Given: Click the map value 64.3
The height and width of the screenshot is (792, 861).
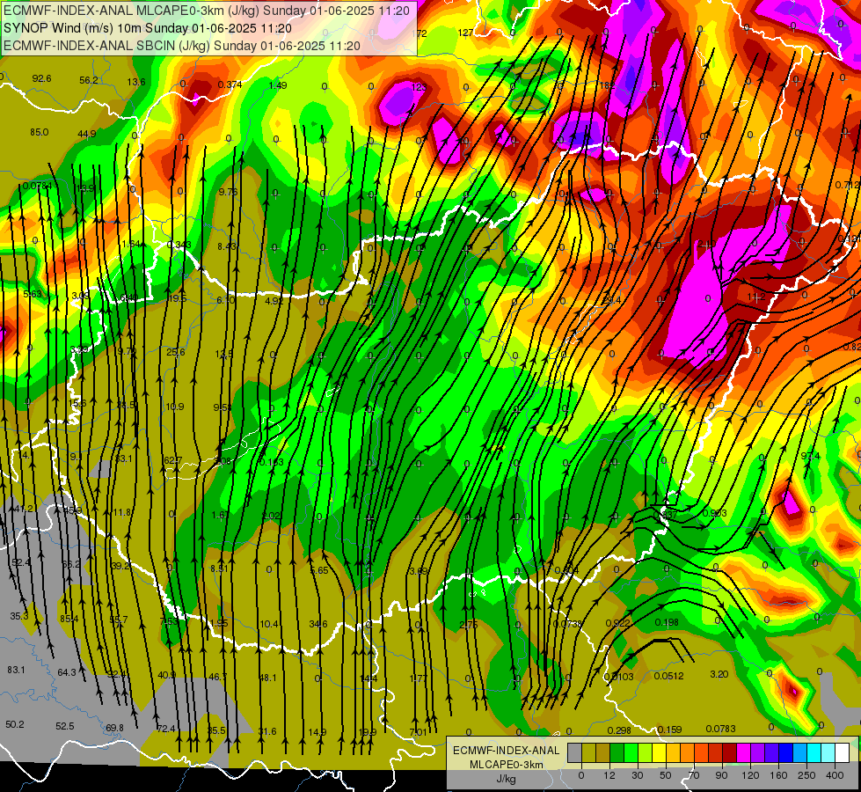Looking at the screenshot, I should point(67,672).
